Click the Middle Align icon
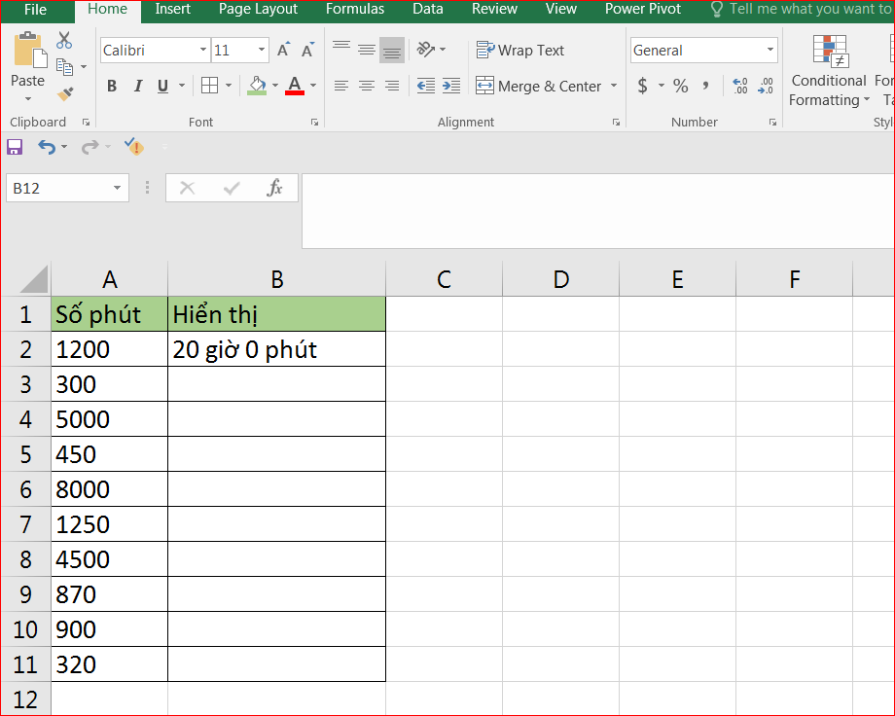895x716 pixels. [x=367, y=50]
